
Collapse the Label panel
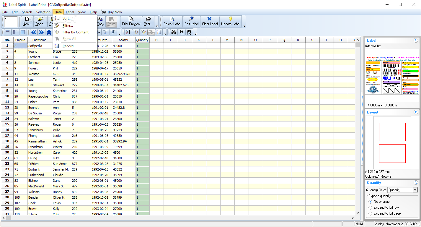tap(416, 40)
